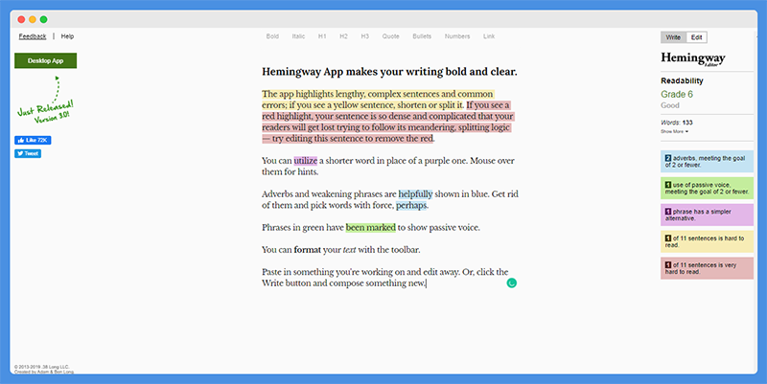Screen dimensions: 767x384
Task: Click the 'Readability' heading
Action: click(x=682, y=80)
